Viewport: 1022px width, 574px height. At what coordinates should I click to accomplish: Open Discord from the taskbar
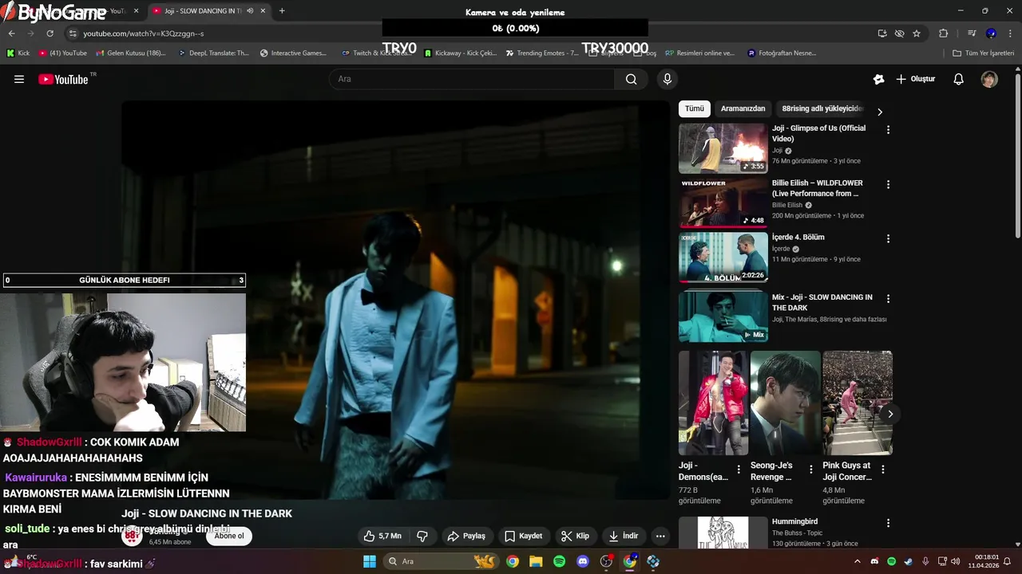[x=582, y=561]
